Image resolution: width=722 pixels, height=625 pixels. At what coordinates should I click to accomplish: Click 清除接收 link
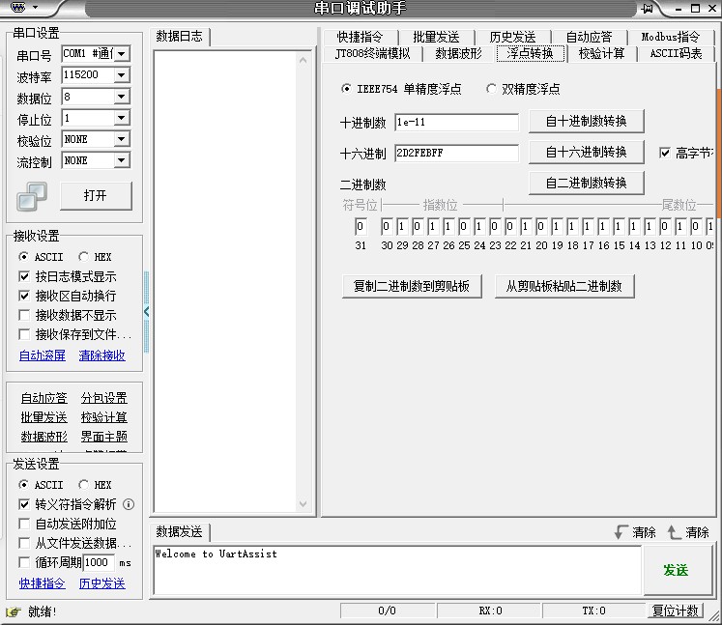click(x=102, y=355)
